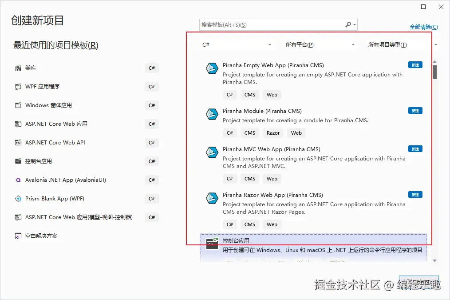This screenshot has height=300, width=450.
Task: Click the C# tag beside Prism Blank App
Action: (x=152, y=199)
